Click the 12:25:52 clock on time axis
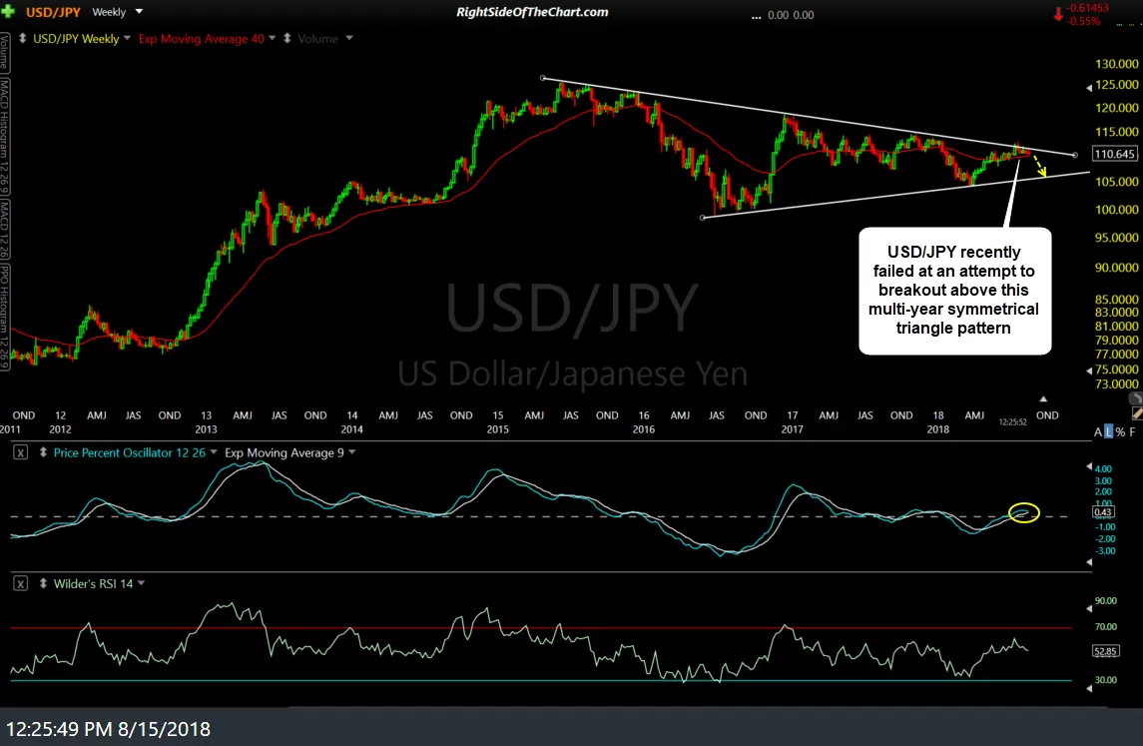Screen dimensions: 1143x746 pyautogui.click(x=1012, y=422)
